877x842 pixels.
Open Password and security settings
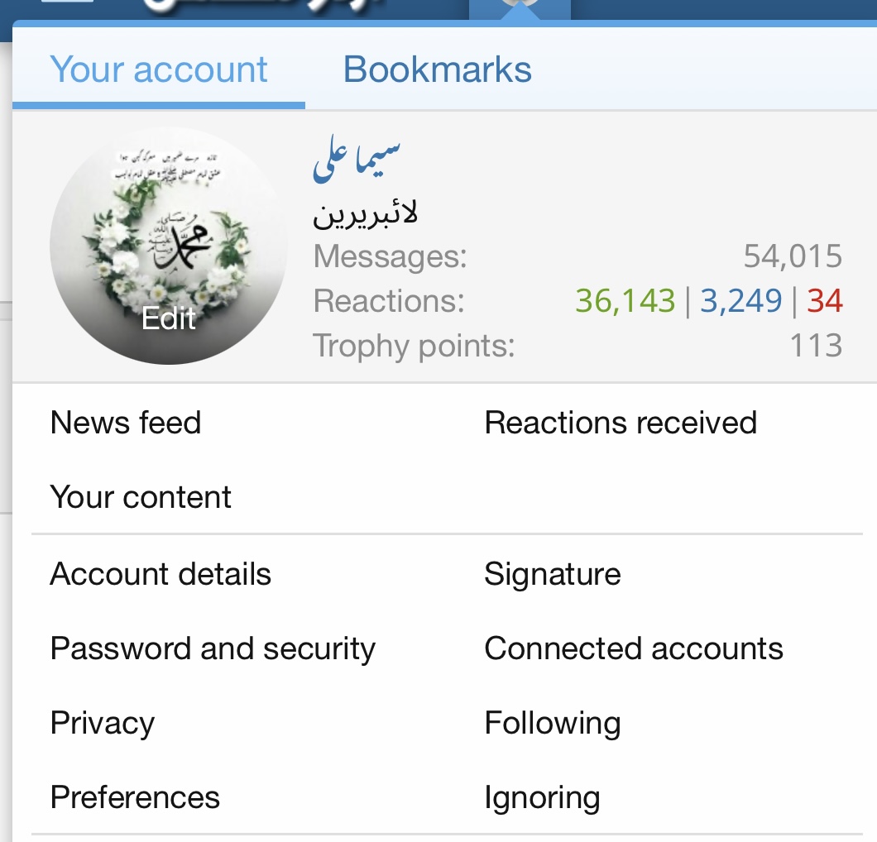tap(213, 648)
